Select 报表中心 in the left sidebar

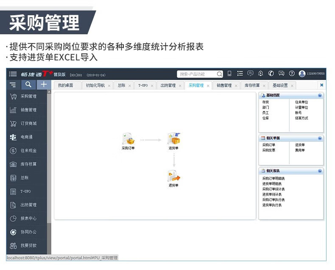(x=28, y=219)
